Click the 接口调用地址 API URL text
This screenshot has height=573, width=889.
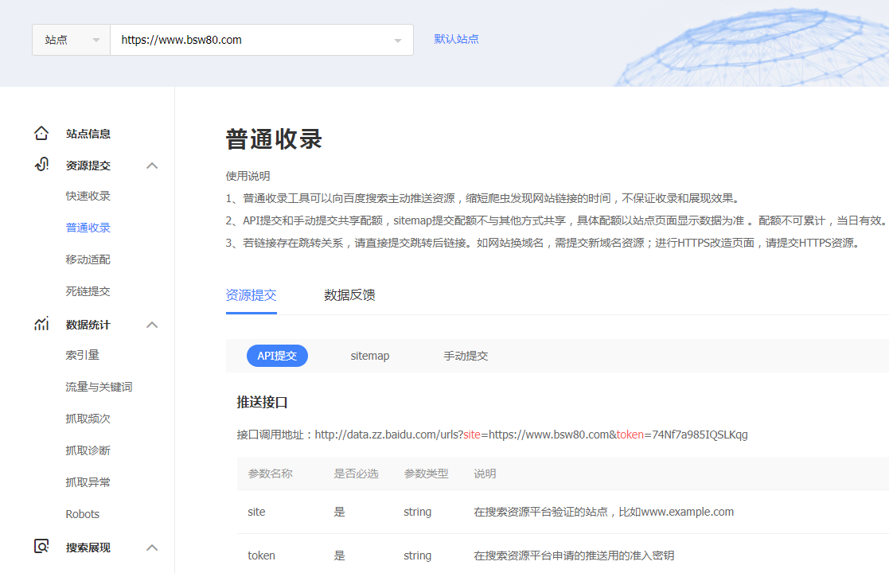pyautogui.click(x=492, y=435)
